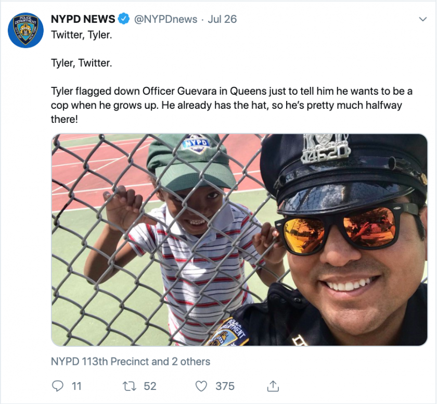Click the blue verified checkmark badge
The width and height of the screenshot is (437, 404).
tap(124, 19)
